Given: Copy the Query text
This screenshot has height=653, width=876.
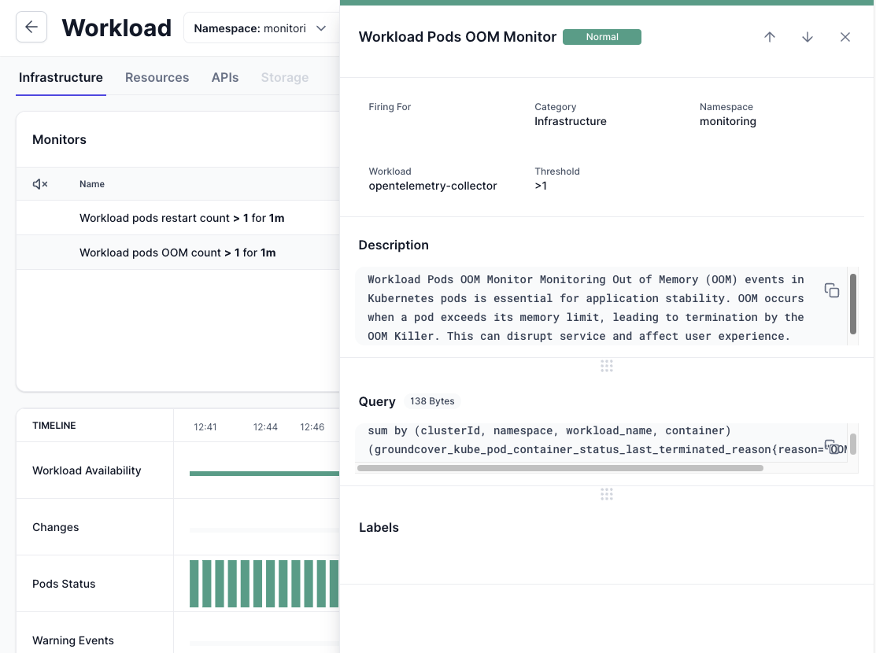Looking at the screenshot, I should coord(831,446).
